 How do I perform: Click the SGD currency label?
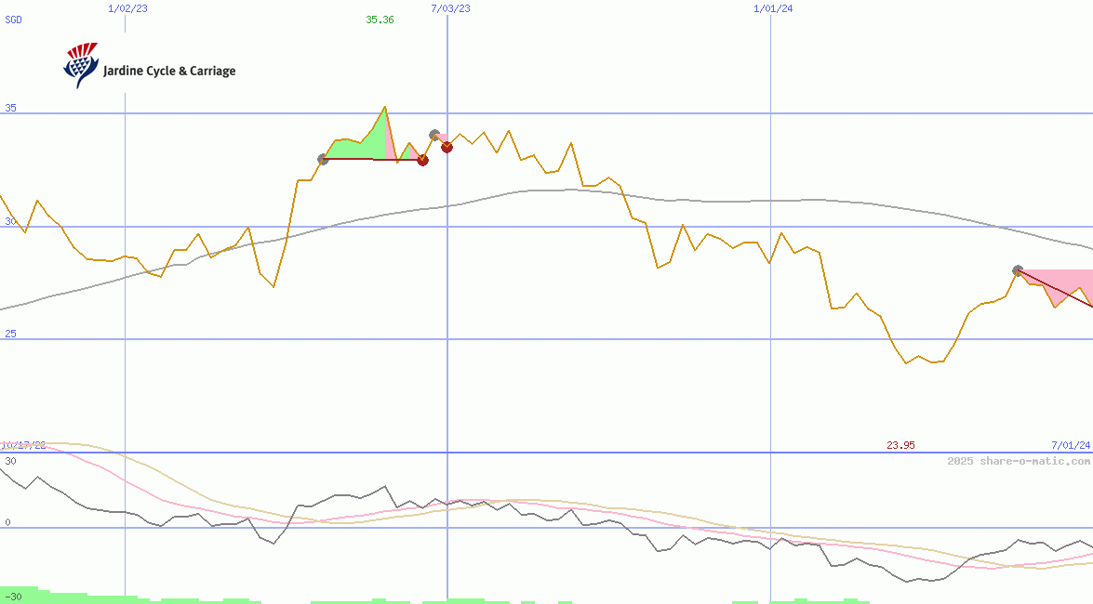coord(13,20)
